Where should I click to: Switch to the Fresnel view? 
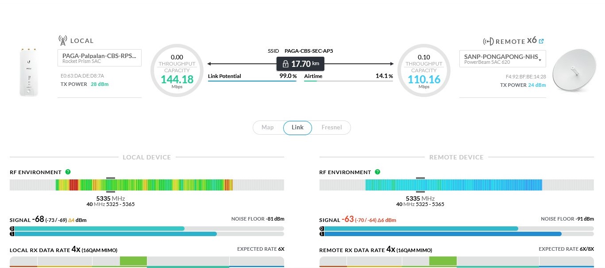[x=331, y=128]
